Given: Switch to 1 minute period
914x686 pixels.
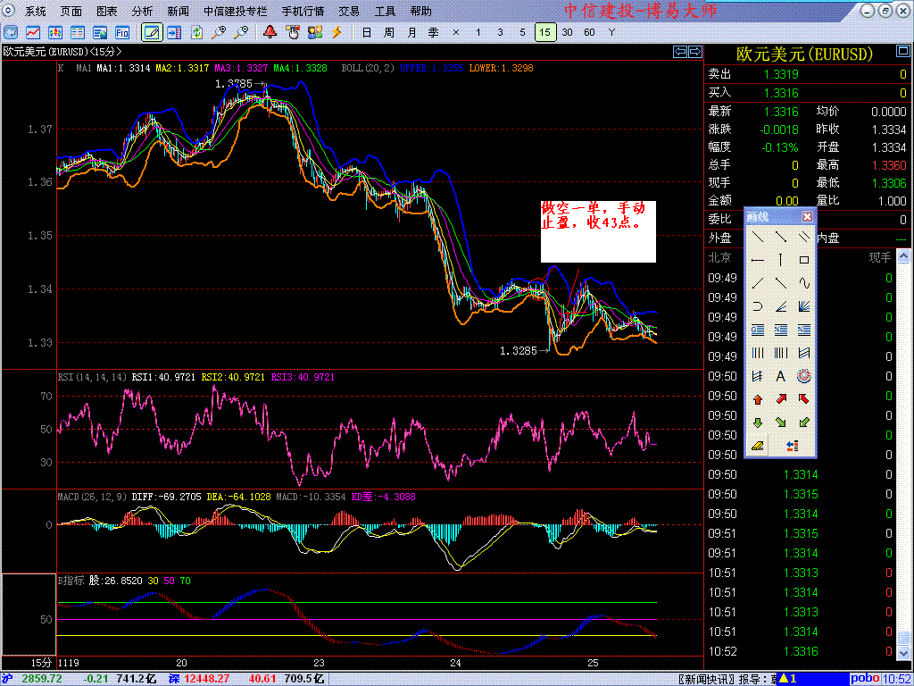Looking at the screenshot, I should pyautogui.click(x=478, y=32).
